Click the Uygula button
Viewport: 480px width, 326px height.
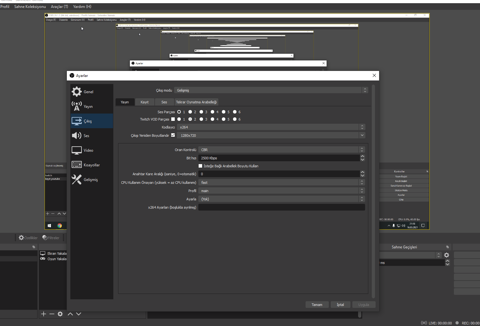pyautogui.click(x=364, y=305)
